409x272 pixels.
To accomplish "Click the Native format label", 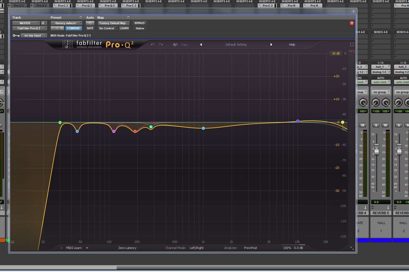I will [140, 28].
